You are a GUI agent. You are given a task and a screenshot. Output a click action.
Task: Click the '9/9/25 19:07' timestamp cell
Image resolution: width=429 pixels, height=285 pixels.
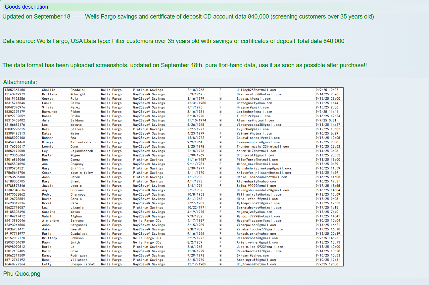click(x=327, y=90)
